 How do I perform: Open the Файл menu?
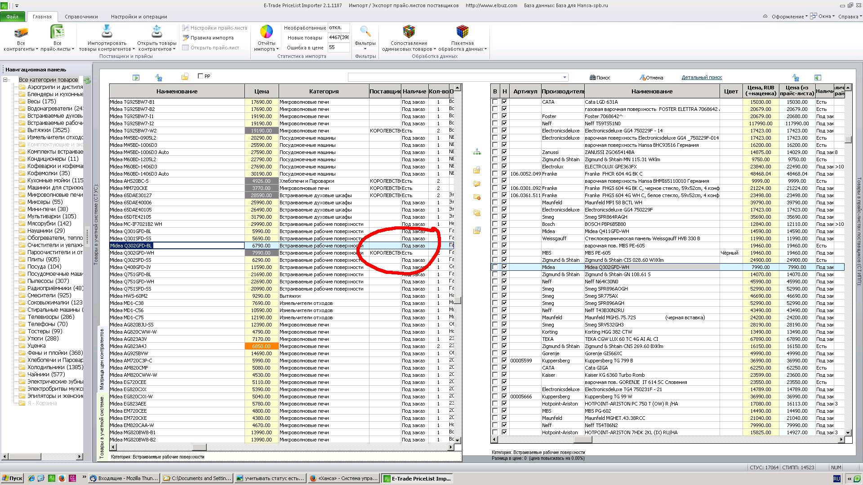click(13, 17)
